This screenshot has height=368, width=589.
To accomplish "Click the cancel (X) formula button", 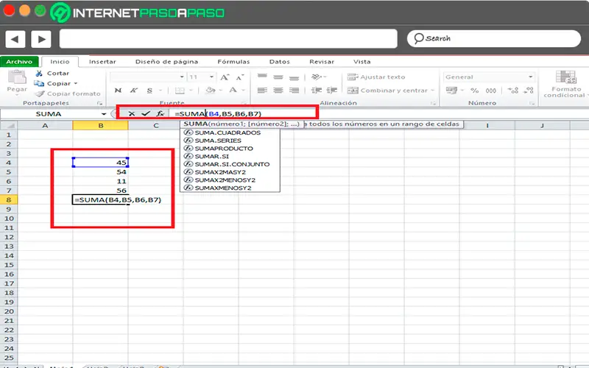I will tap(132, 113).
